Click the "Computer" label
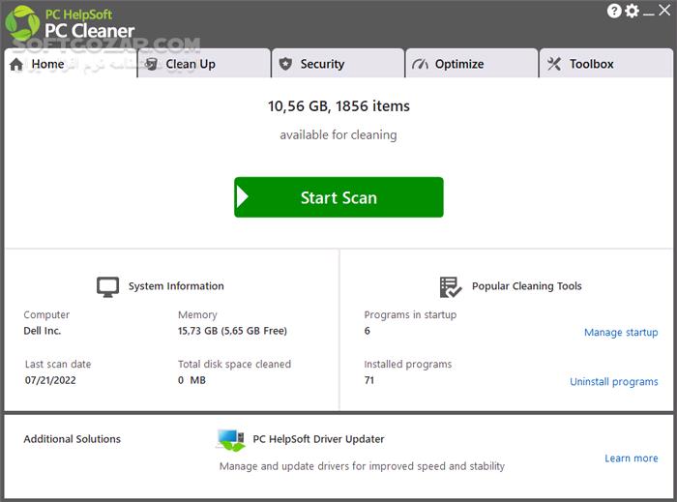This screenshot has height=502, width=677. (x=46, y=314)
